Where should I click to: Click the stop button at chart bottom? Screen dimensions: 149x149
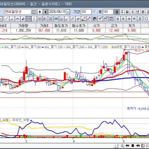(x=133, y=146)
